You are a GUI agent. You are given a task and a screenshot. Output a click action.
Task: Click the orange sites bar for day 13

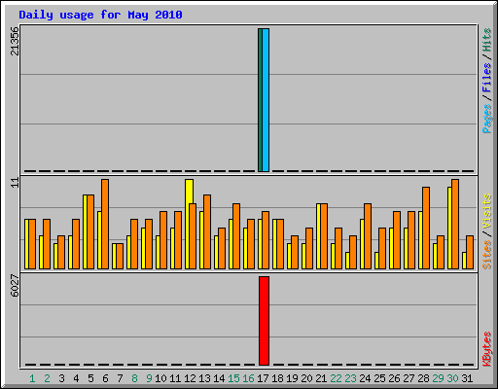click(207, 231)
